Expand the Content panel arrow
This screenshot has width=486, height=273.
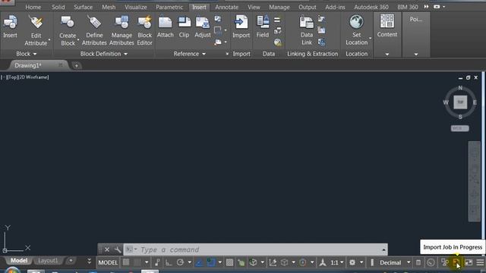tap(387, 54)
